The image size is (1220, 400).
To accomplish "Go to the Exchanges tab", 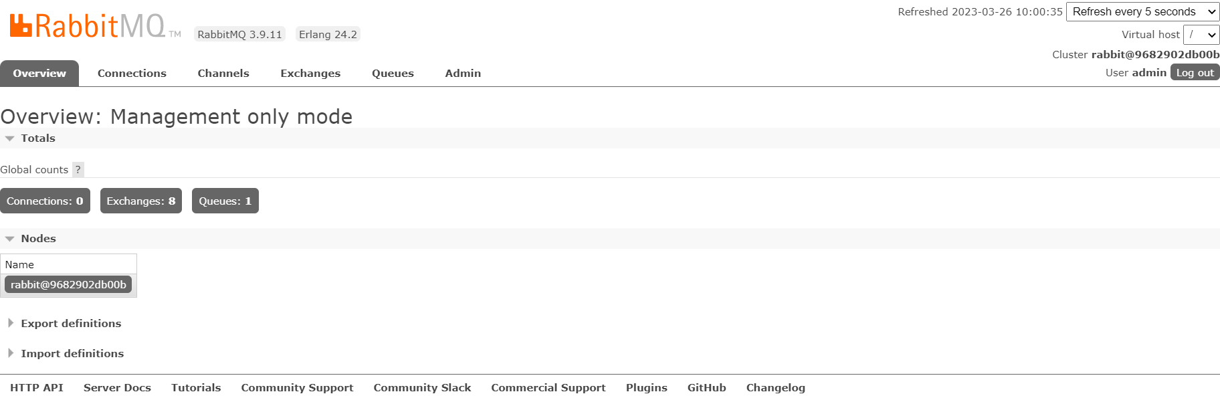I will [x=310, y=74].
